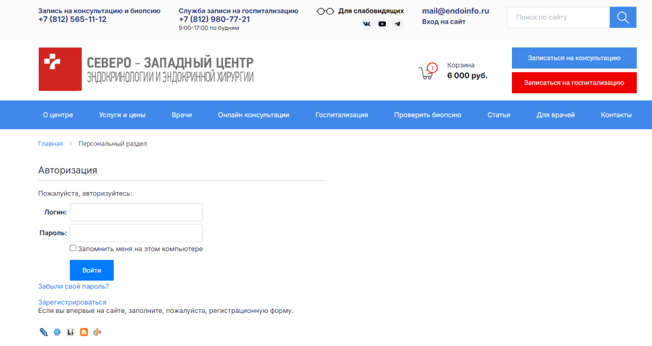Click the glasses icon for visually impaired
Image resolution: width=652 pixels, height=346 pixels.
pyautogui.click(x=325, y=11)
